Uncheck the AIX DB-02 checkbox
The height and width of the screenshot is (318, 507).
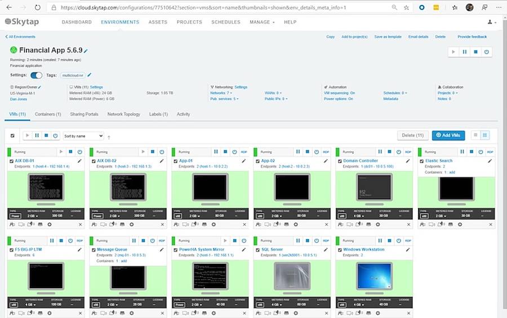click(x=94, y=161)
